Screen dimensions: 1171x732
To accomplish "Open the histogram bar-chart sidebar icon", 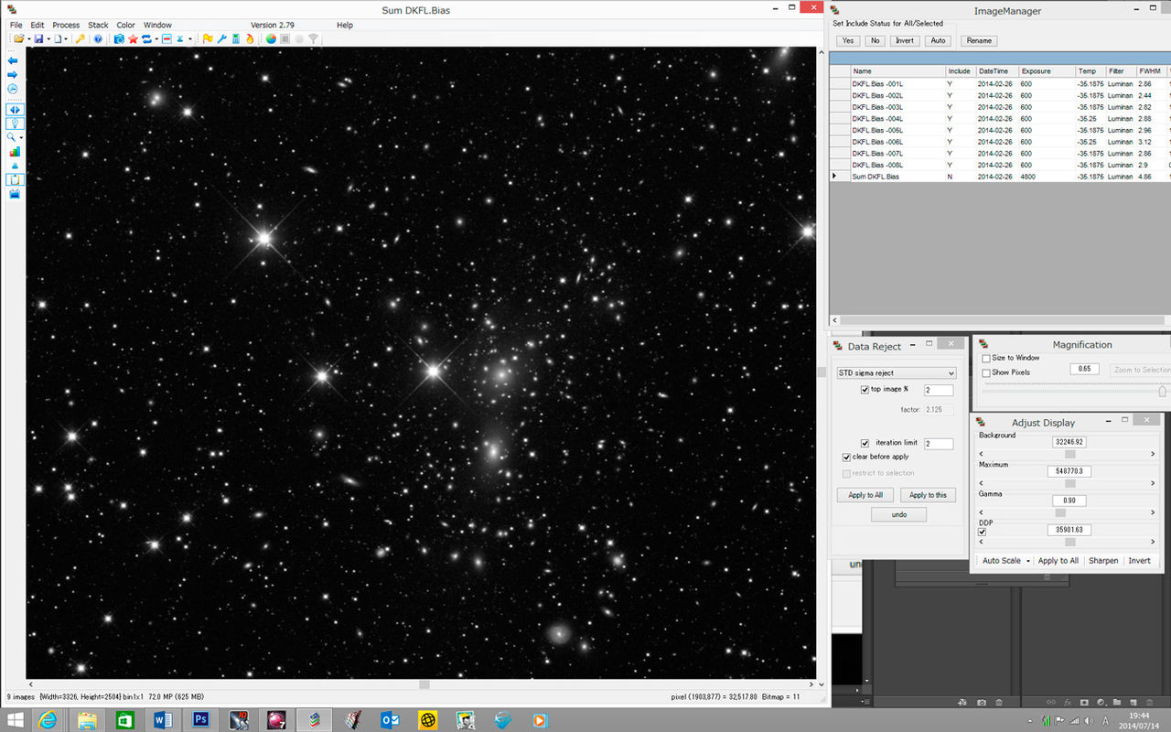I will pos(14,152).
